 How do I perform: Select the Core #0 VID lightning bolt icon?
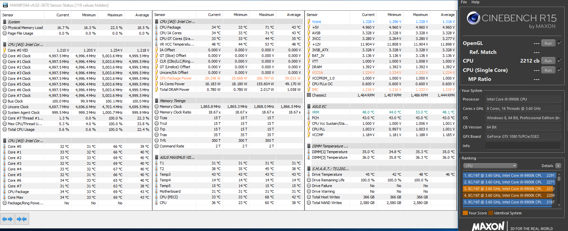[5, 50]
